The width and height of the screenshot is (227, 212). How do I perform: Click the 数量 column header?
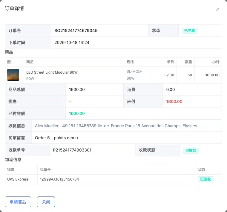188,62
